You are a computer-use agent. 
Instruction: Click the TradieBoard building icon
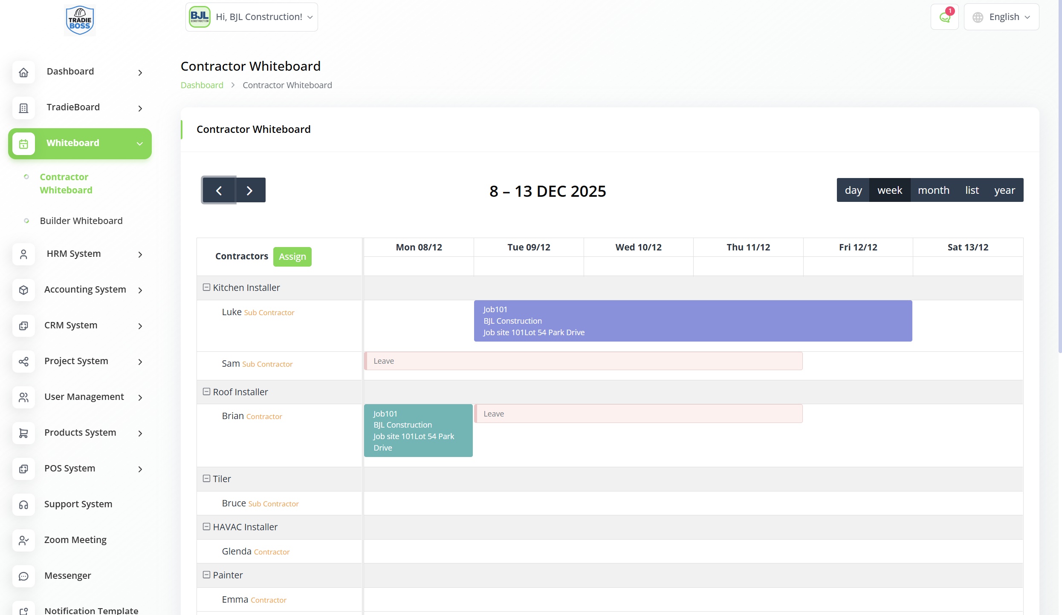pyautogui.click(x=24, y=108)
